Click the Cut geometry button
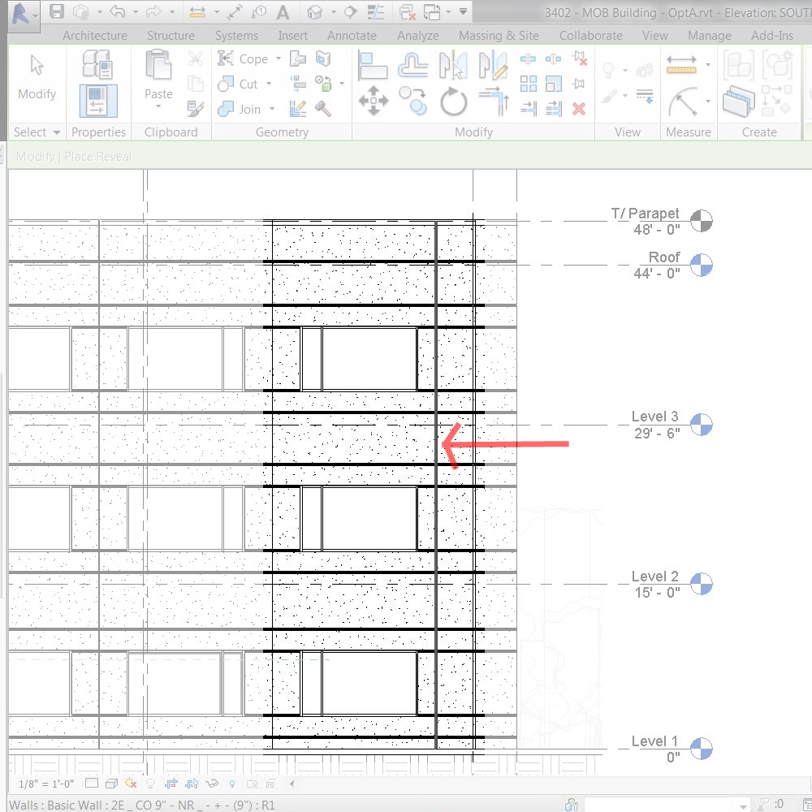Screen dimensions: 812x812 238,84
